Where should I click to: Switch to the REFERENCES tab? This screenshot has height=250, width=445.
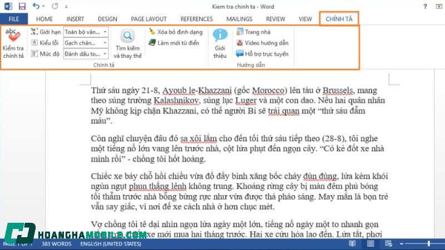point(196,19)
